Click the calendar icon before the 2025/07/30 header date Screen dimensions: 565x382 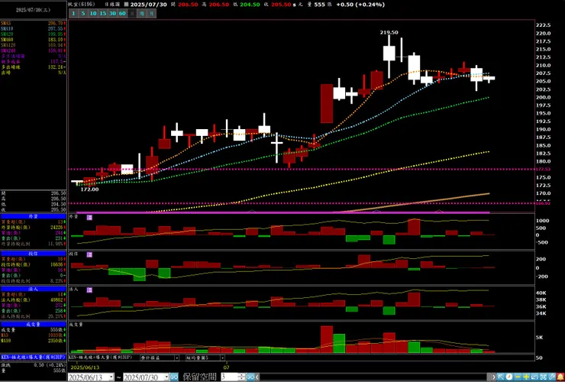(126, 5)
